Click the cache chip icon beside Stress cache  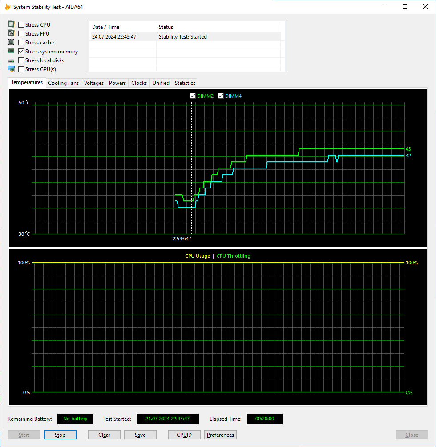(11, 42)
